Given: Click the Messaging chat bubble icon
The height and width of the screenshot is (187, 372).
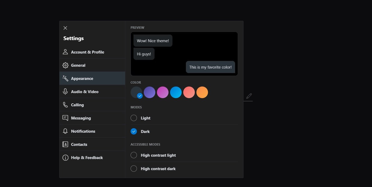Looking at the screenshot, I should click(65, 118).
